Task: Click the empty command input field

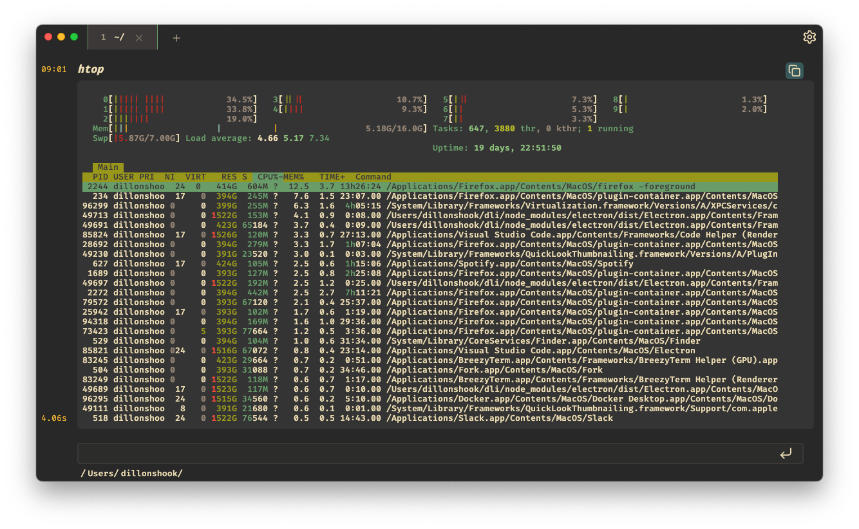Action: click(x=386, y=453)
